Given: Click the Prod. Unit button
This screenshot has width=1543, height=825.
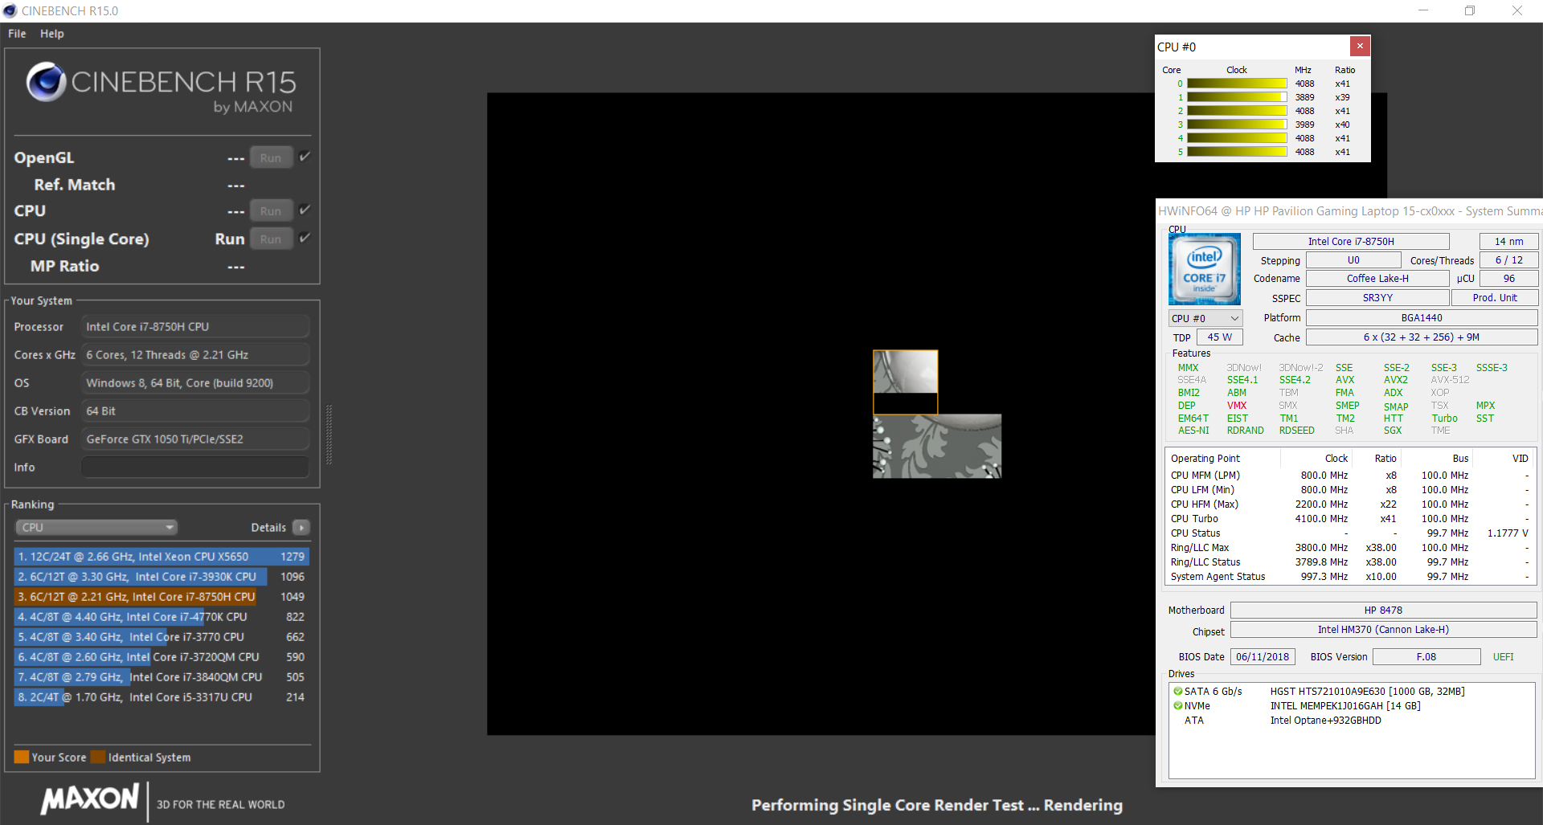Looking at the screenshot, I should (x=1494, y=298).
